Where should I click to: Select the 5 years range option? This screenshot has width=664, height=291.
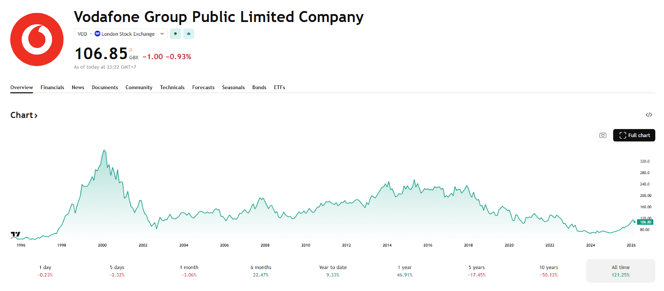pos(476,271)
